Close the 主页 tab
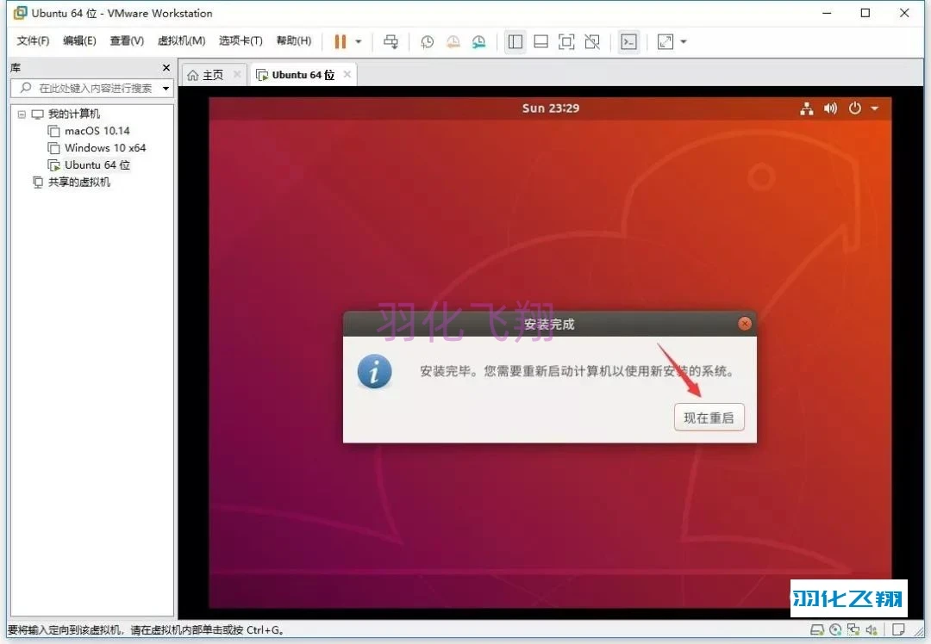 coord(237,74)
